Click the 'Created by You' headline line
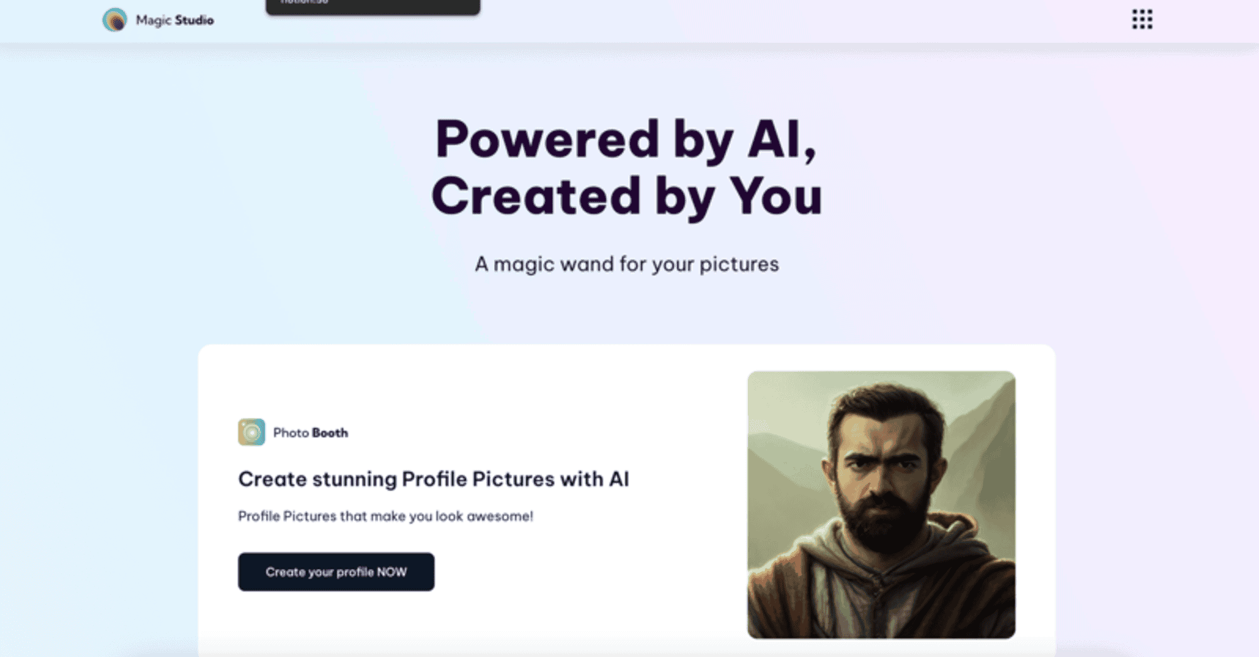The height and width of the screenshot is (657, 1259). [627, 197]
